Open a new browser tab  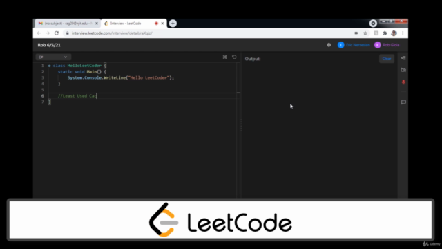coord(173,24)
